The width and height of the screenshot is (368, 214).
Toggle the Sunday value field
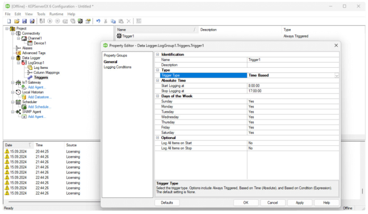point(293,101)
